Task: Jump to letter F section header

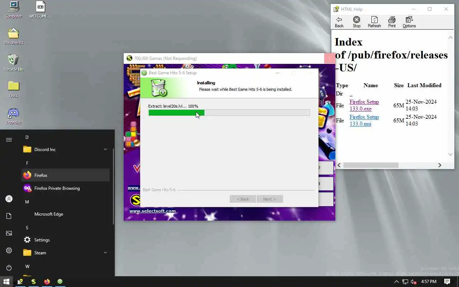Action: point(27,163)
